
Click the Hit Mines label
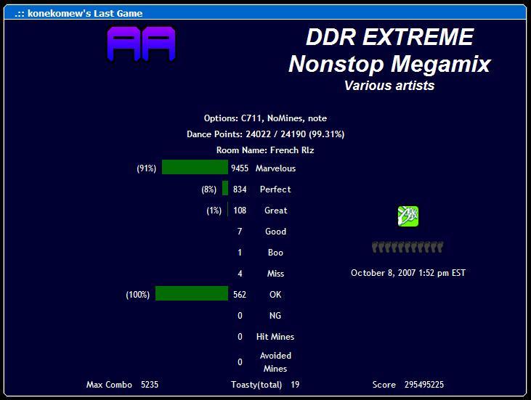coord(275,337)
